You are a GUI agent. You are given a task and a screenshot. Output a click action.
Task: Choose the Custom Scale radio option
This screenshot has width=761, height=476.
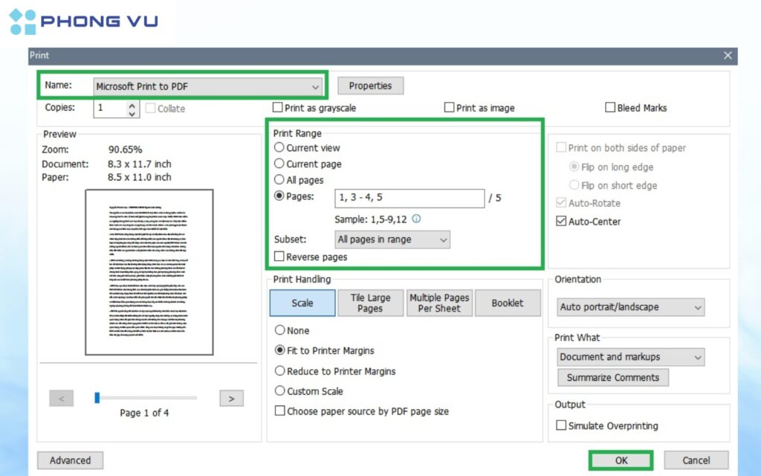[x=280, y=391]
